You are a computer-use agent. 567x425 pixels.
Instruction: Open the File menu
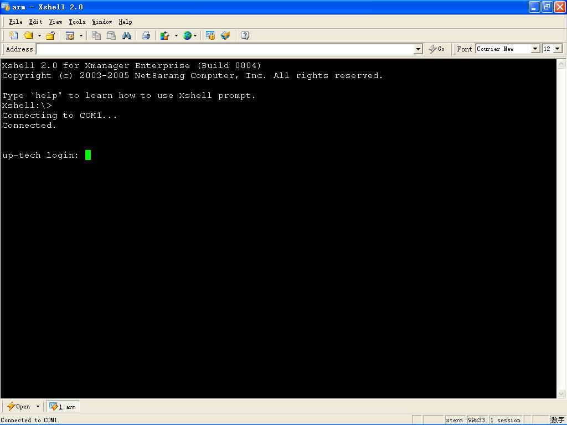16,22
